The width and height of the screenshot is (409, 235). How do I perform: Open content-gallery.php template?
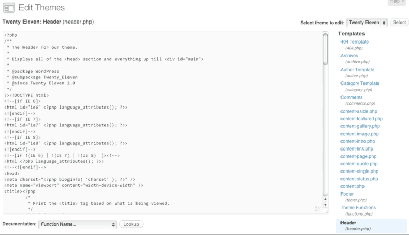[360, 126]
